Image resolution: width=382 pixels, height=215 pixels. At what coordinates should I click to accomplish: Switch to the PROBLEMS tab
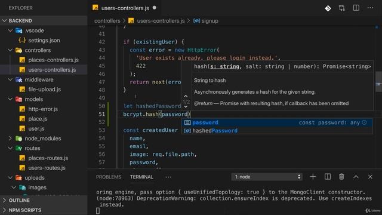(x=109, y=177)
